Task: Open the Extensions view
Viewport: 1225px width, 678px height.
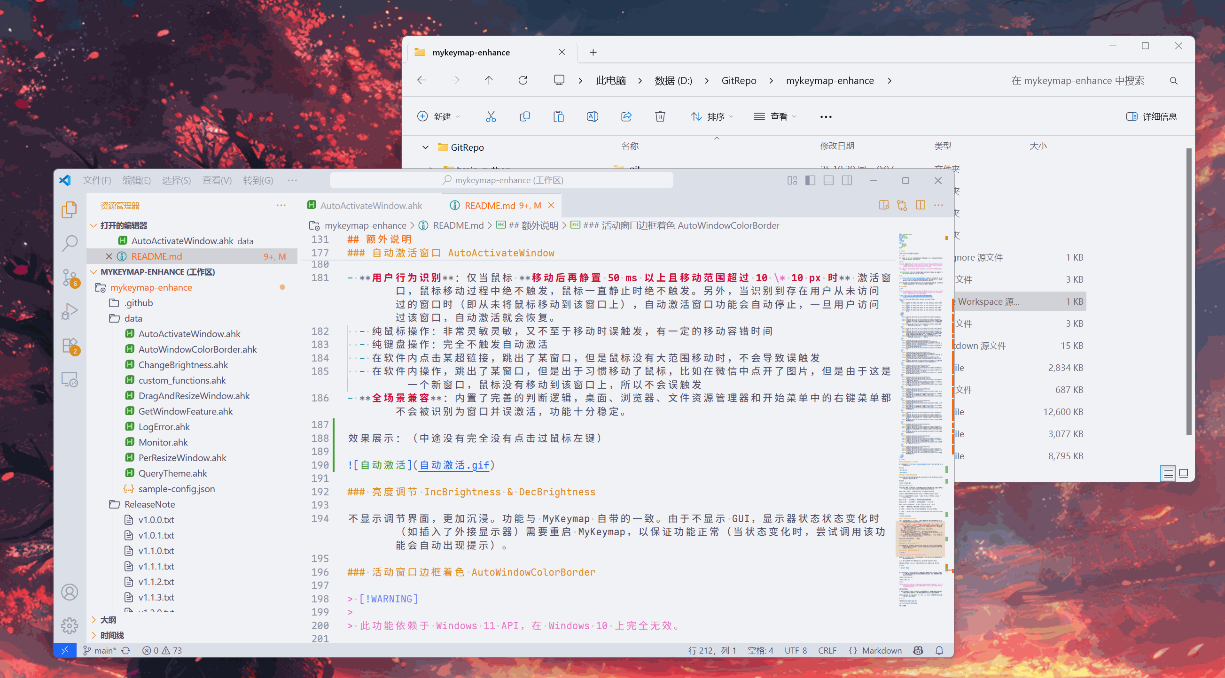Action: pyautogui.click(x=70, y=346)
